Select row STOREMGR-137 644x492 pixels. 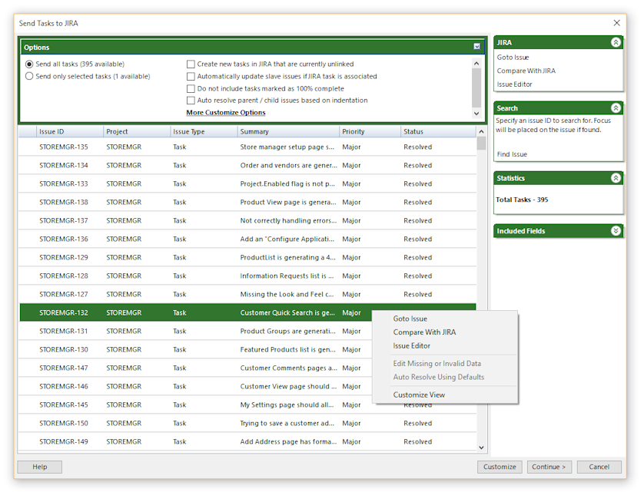point(247,221)
